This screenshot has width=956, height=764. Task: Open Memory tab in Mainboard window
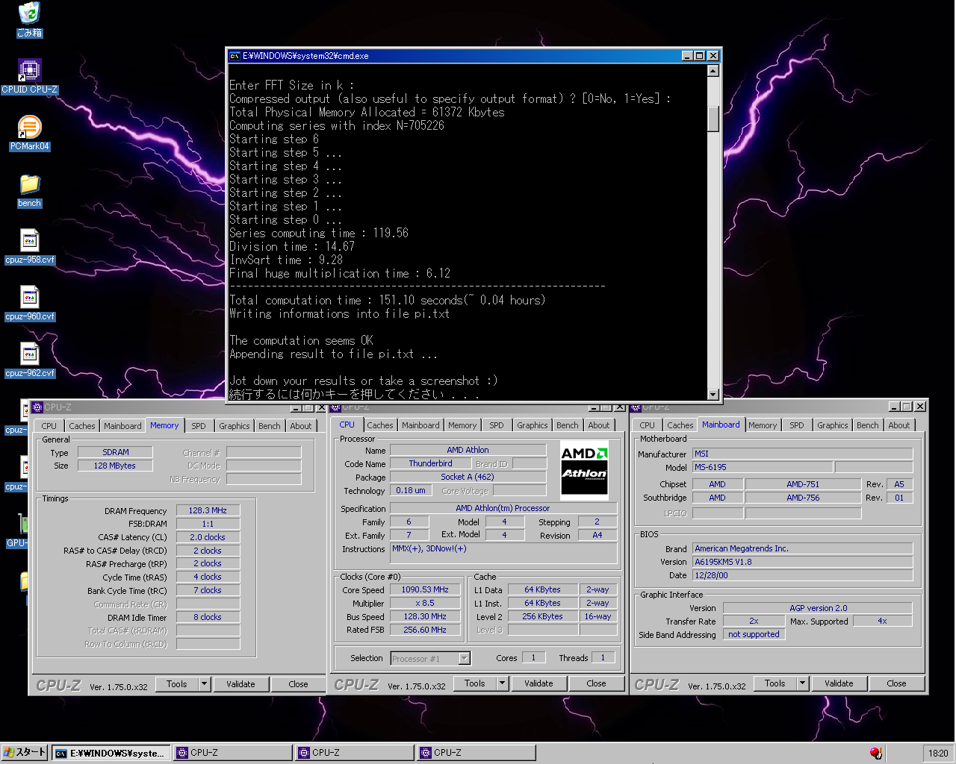(763, 425)
